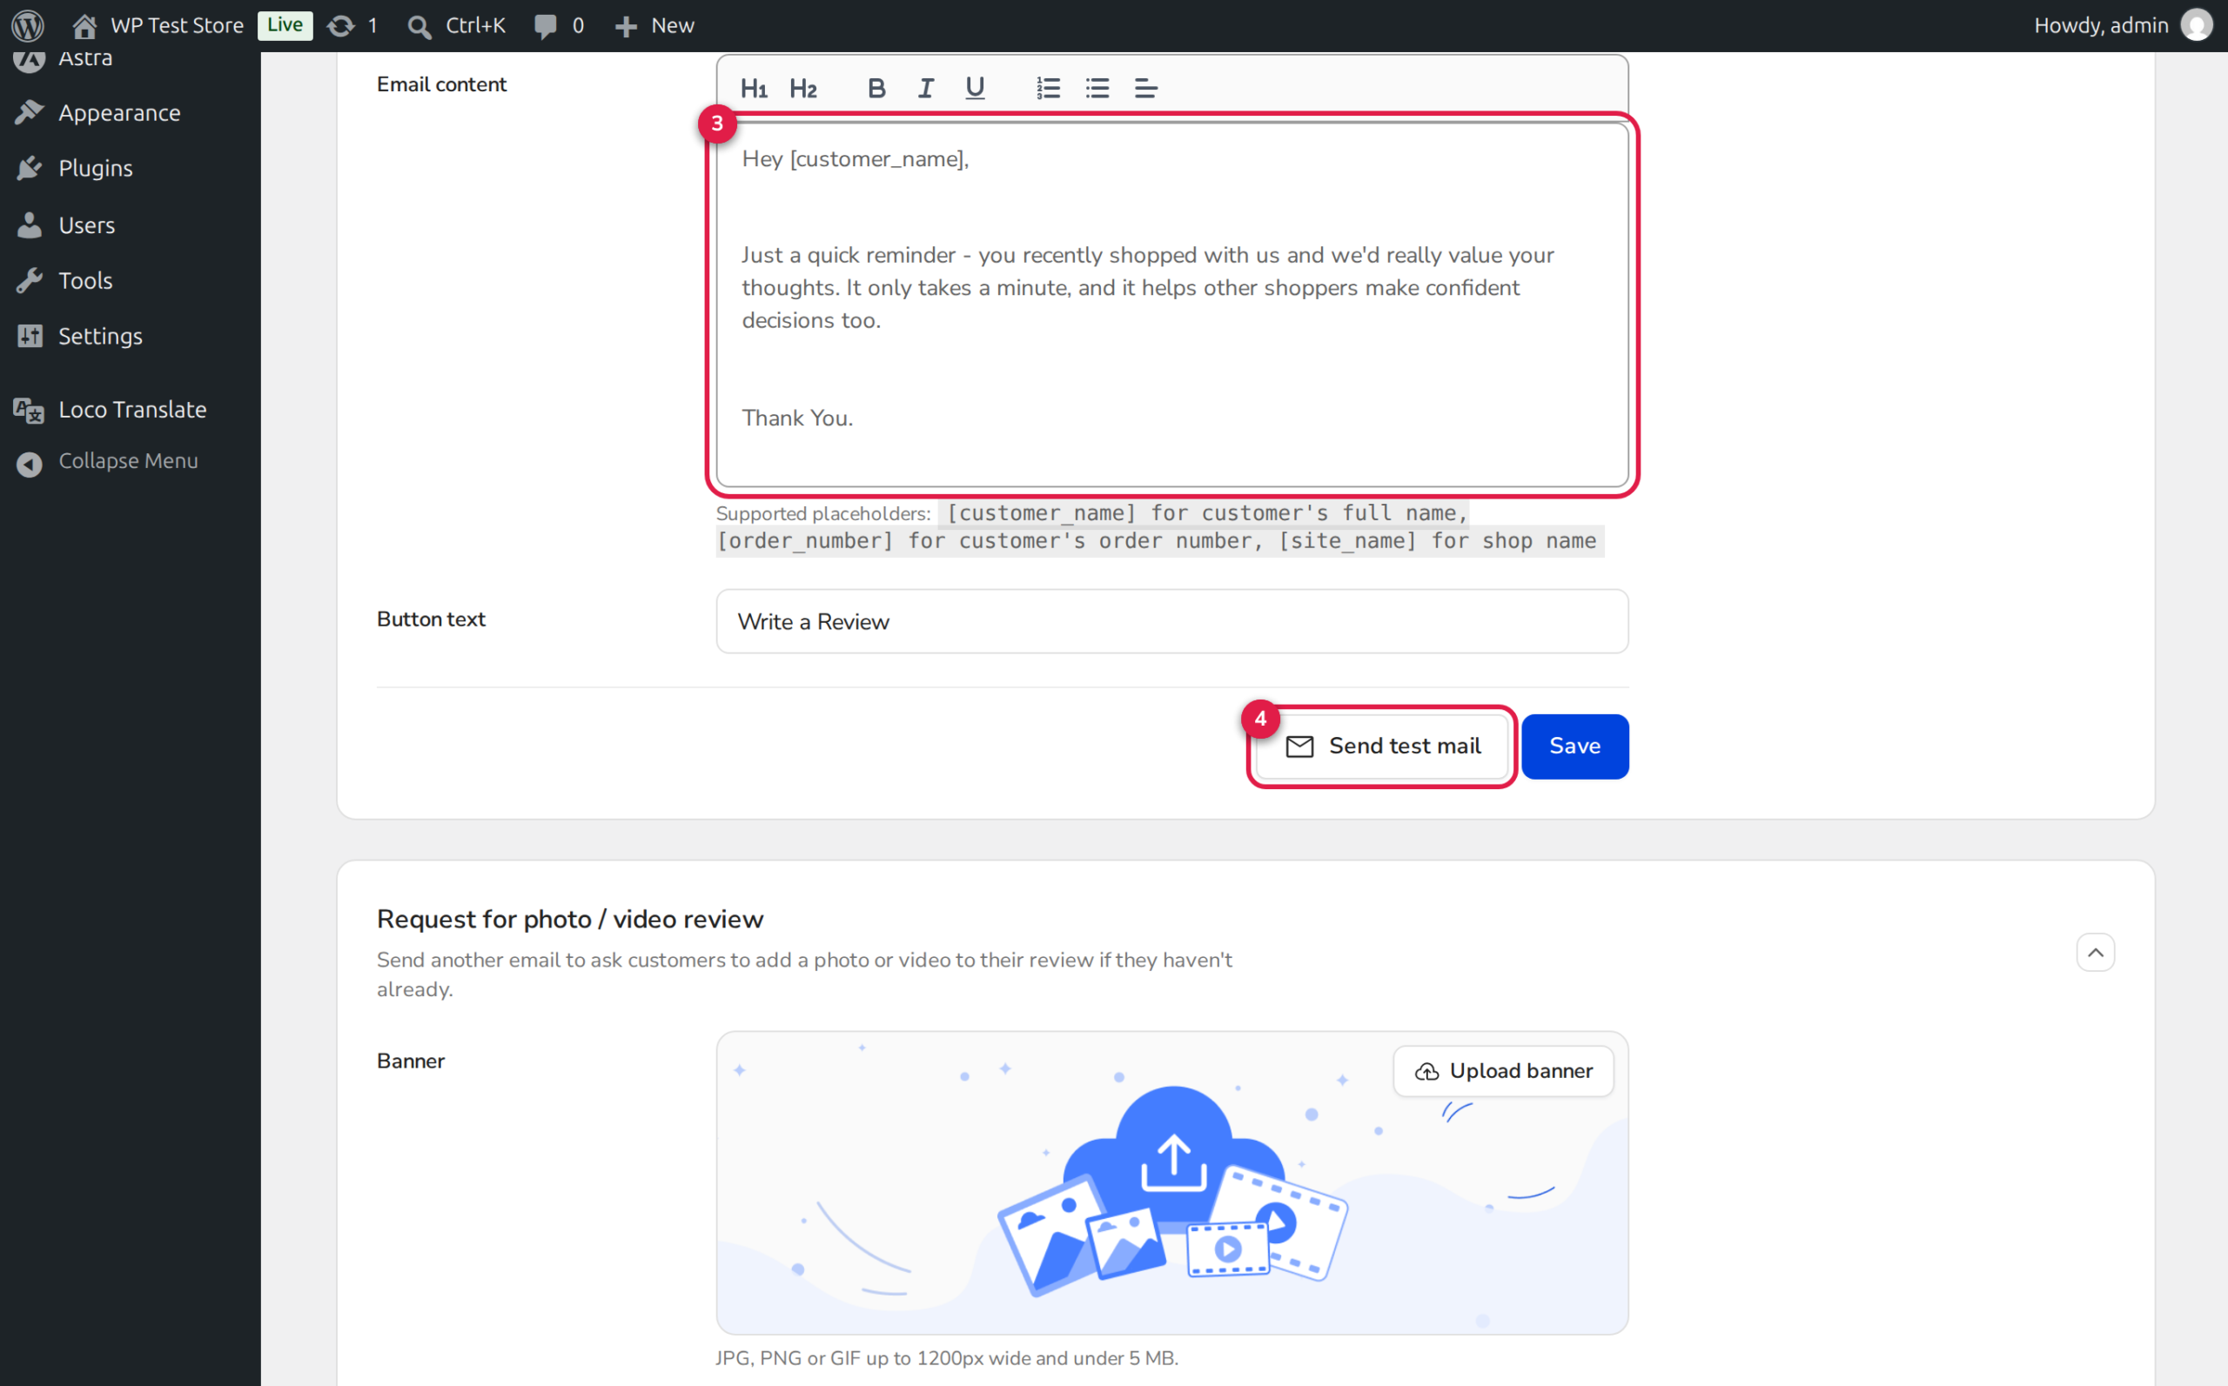Click the 'Thank You.' line in email content
The image size is (2228, 1386).
[796, 418]
